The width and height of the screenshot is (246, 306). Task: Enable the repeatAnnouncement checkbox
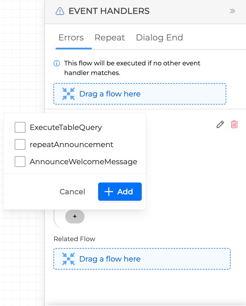coord(20,144)
